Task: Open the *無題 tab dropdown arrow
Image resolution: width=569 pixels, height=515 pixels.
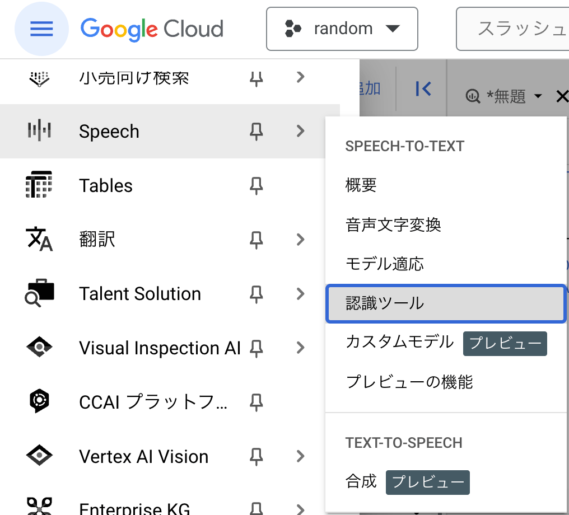Action: click(x=538, y=96)
